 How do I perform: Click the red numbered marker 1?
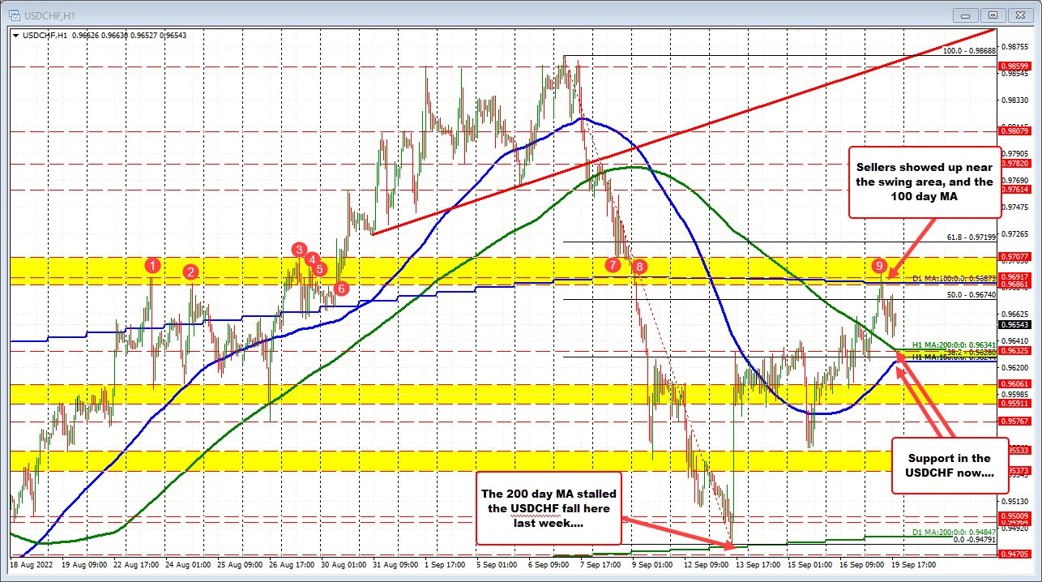[x=152, y=265]
